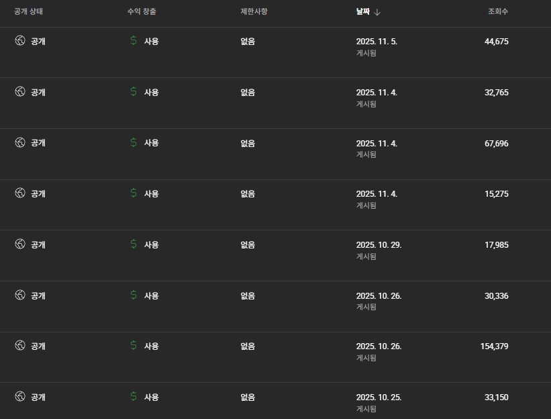
Task: Click the 없음 restriction in the 44,675-views row
Action: point(248,41)
